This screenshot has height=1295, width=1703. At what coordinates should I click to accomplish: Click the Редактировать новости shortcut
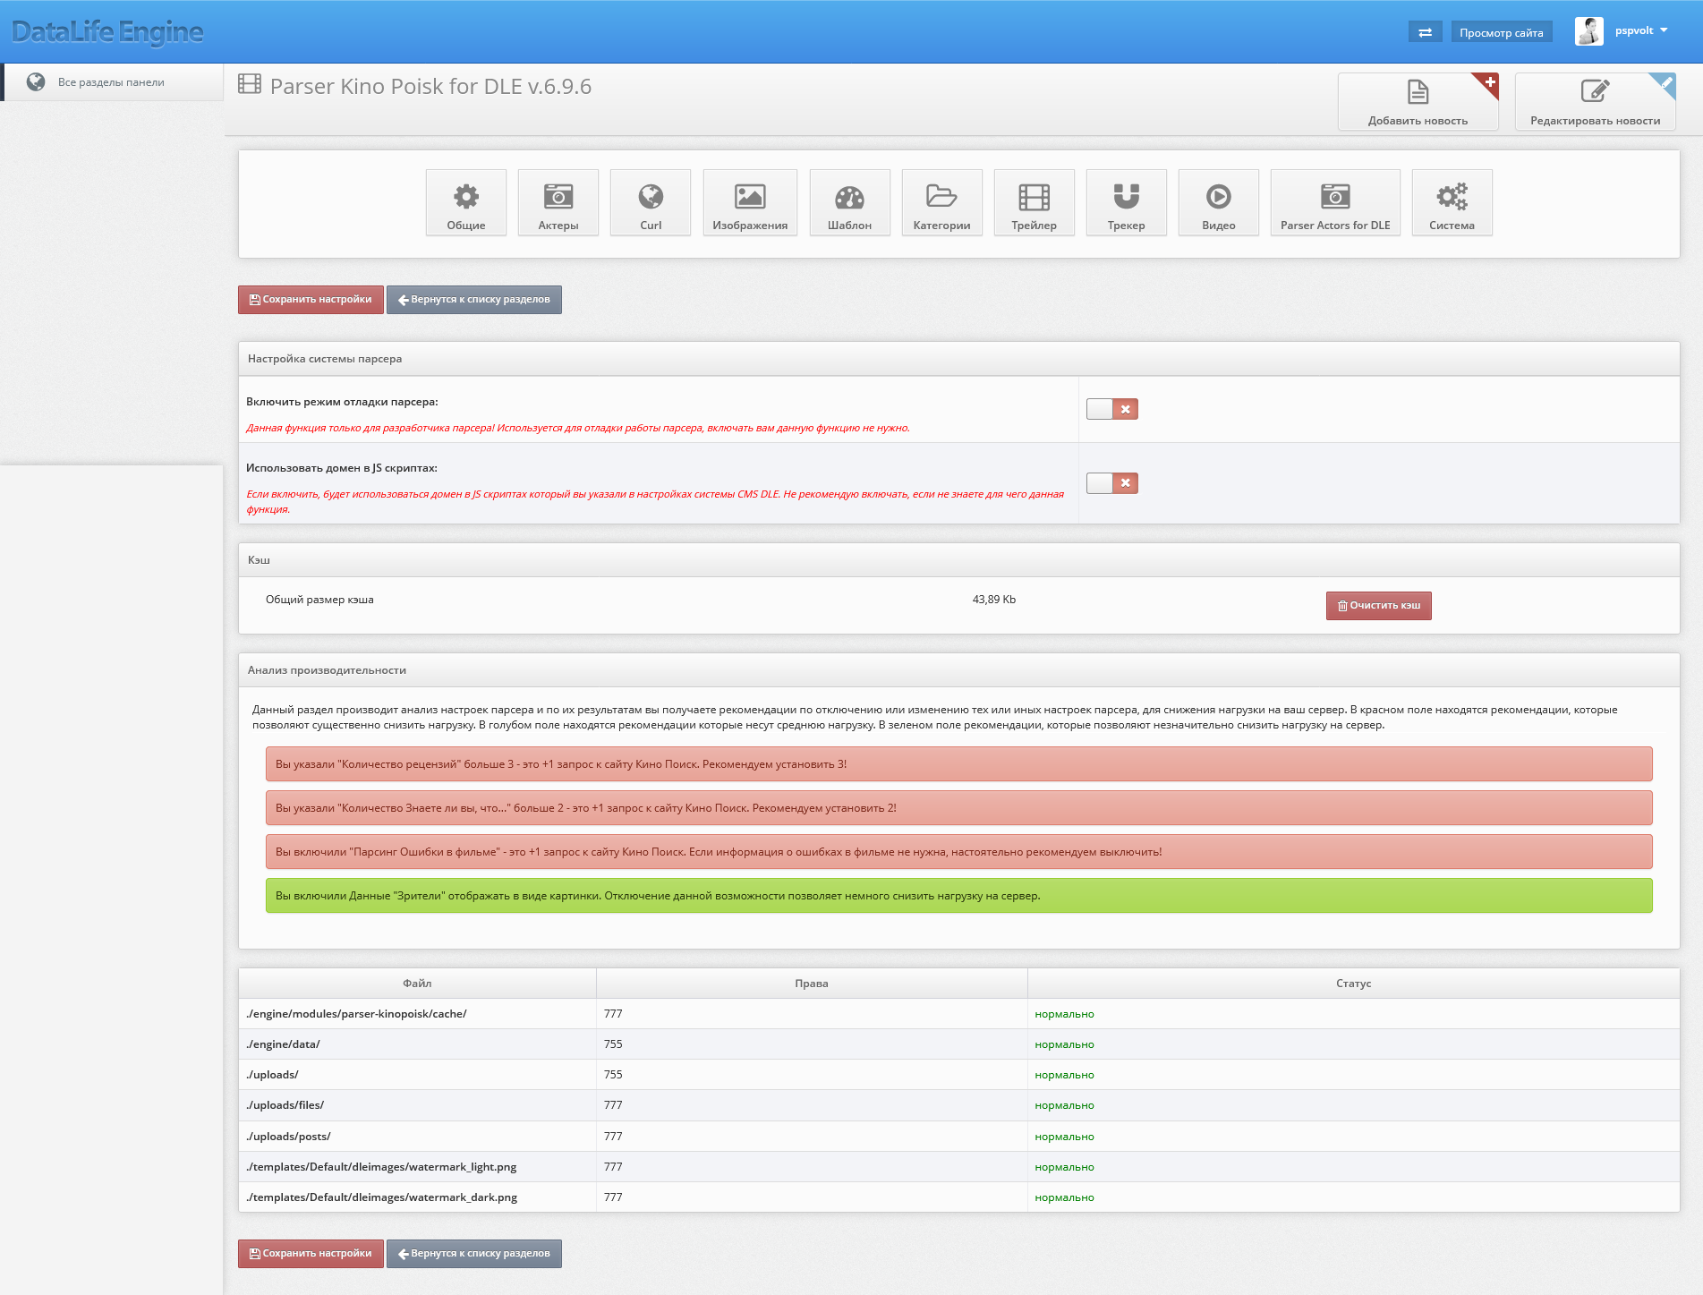1595,102
